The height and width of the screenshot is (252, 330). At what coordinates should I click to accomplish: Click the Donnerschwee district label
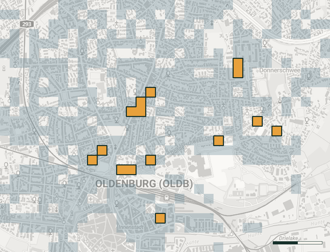pos(280,70)
